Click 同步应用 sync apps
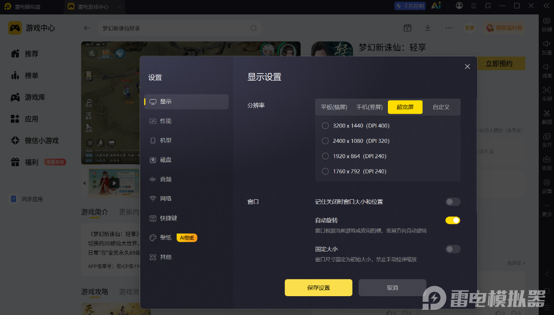The width and height of the screenshot is (554, 315). point(27,199)
